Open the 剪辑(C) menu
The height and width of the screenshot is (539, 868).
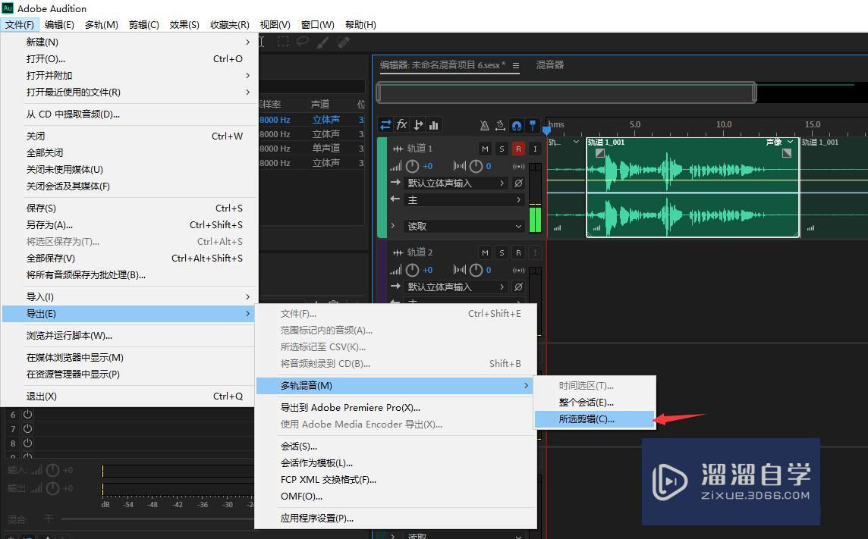144,24
